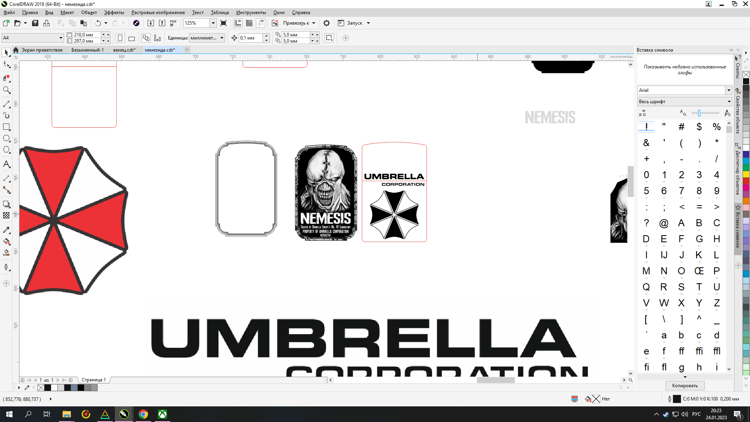The width and height of the screenshot is (750, 422).
Task: Select the Drop Shadow tool
Action: (6, 204)
